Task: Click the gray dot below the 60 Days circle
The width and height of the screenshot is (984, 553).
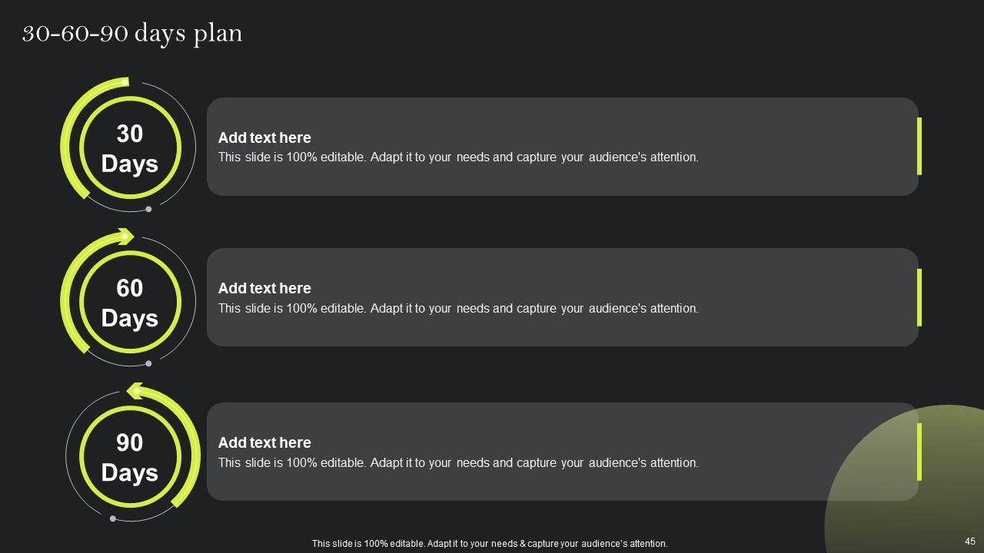Action: (x=148, y=363)
